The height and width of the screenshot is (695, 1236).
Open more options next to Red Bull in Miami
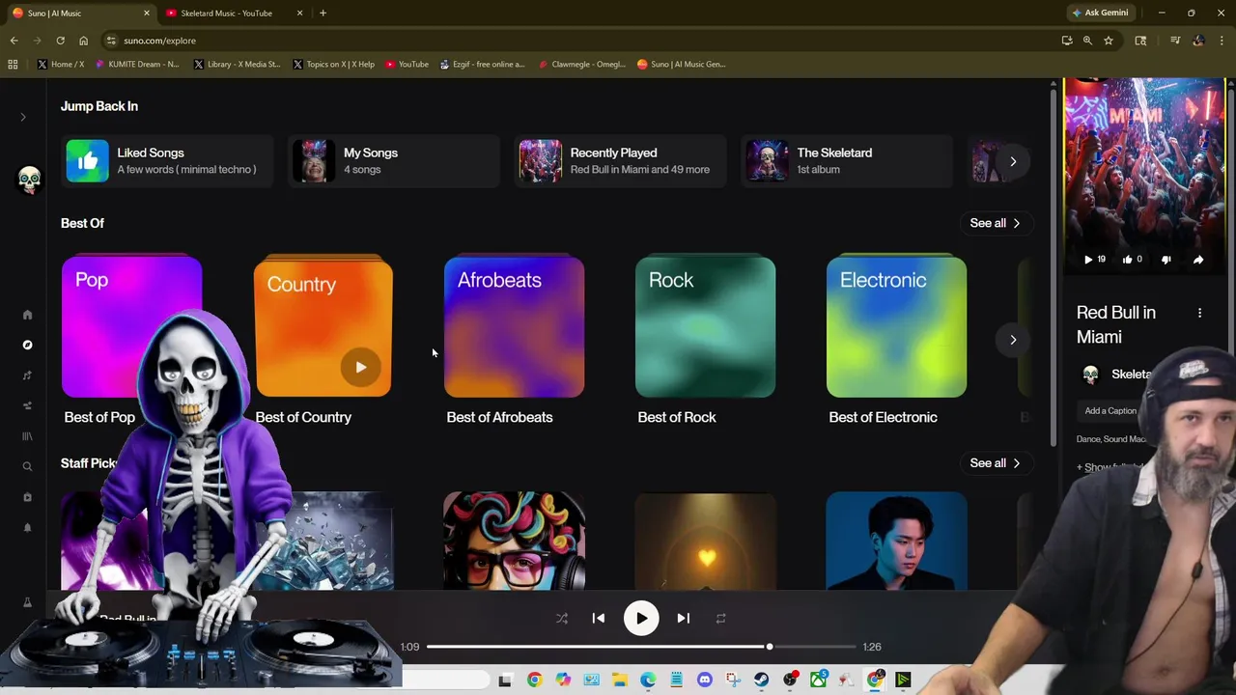pyautogui.click(x=1199, y=313)
